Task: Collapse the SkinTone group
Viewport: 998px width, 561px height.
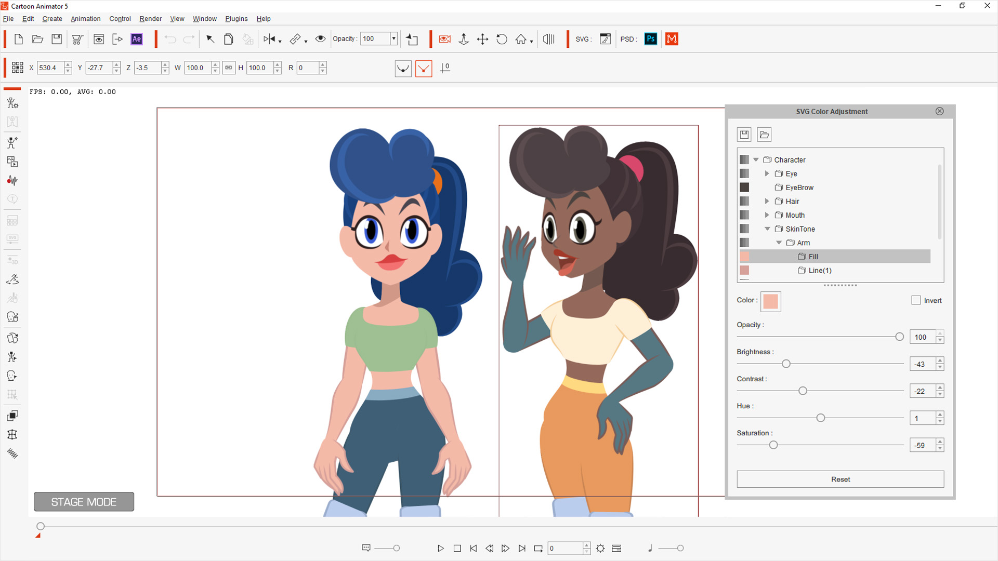Action: [767, 229]
